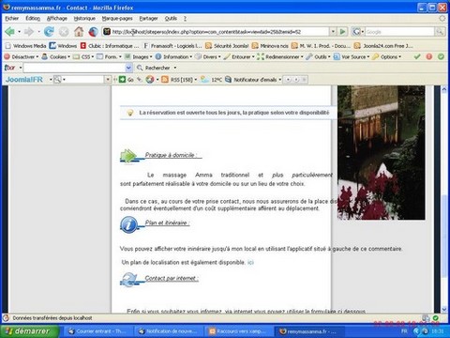Open the Voir Source menu
The image size is (450, 338).
click(x=352, y=56)
